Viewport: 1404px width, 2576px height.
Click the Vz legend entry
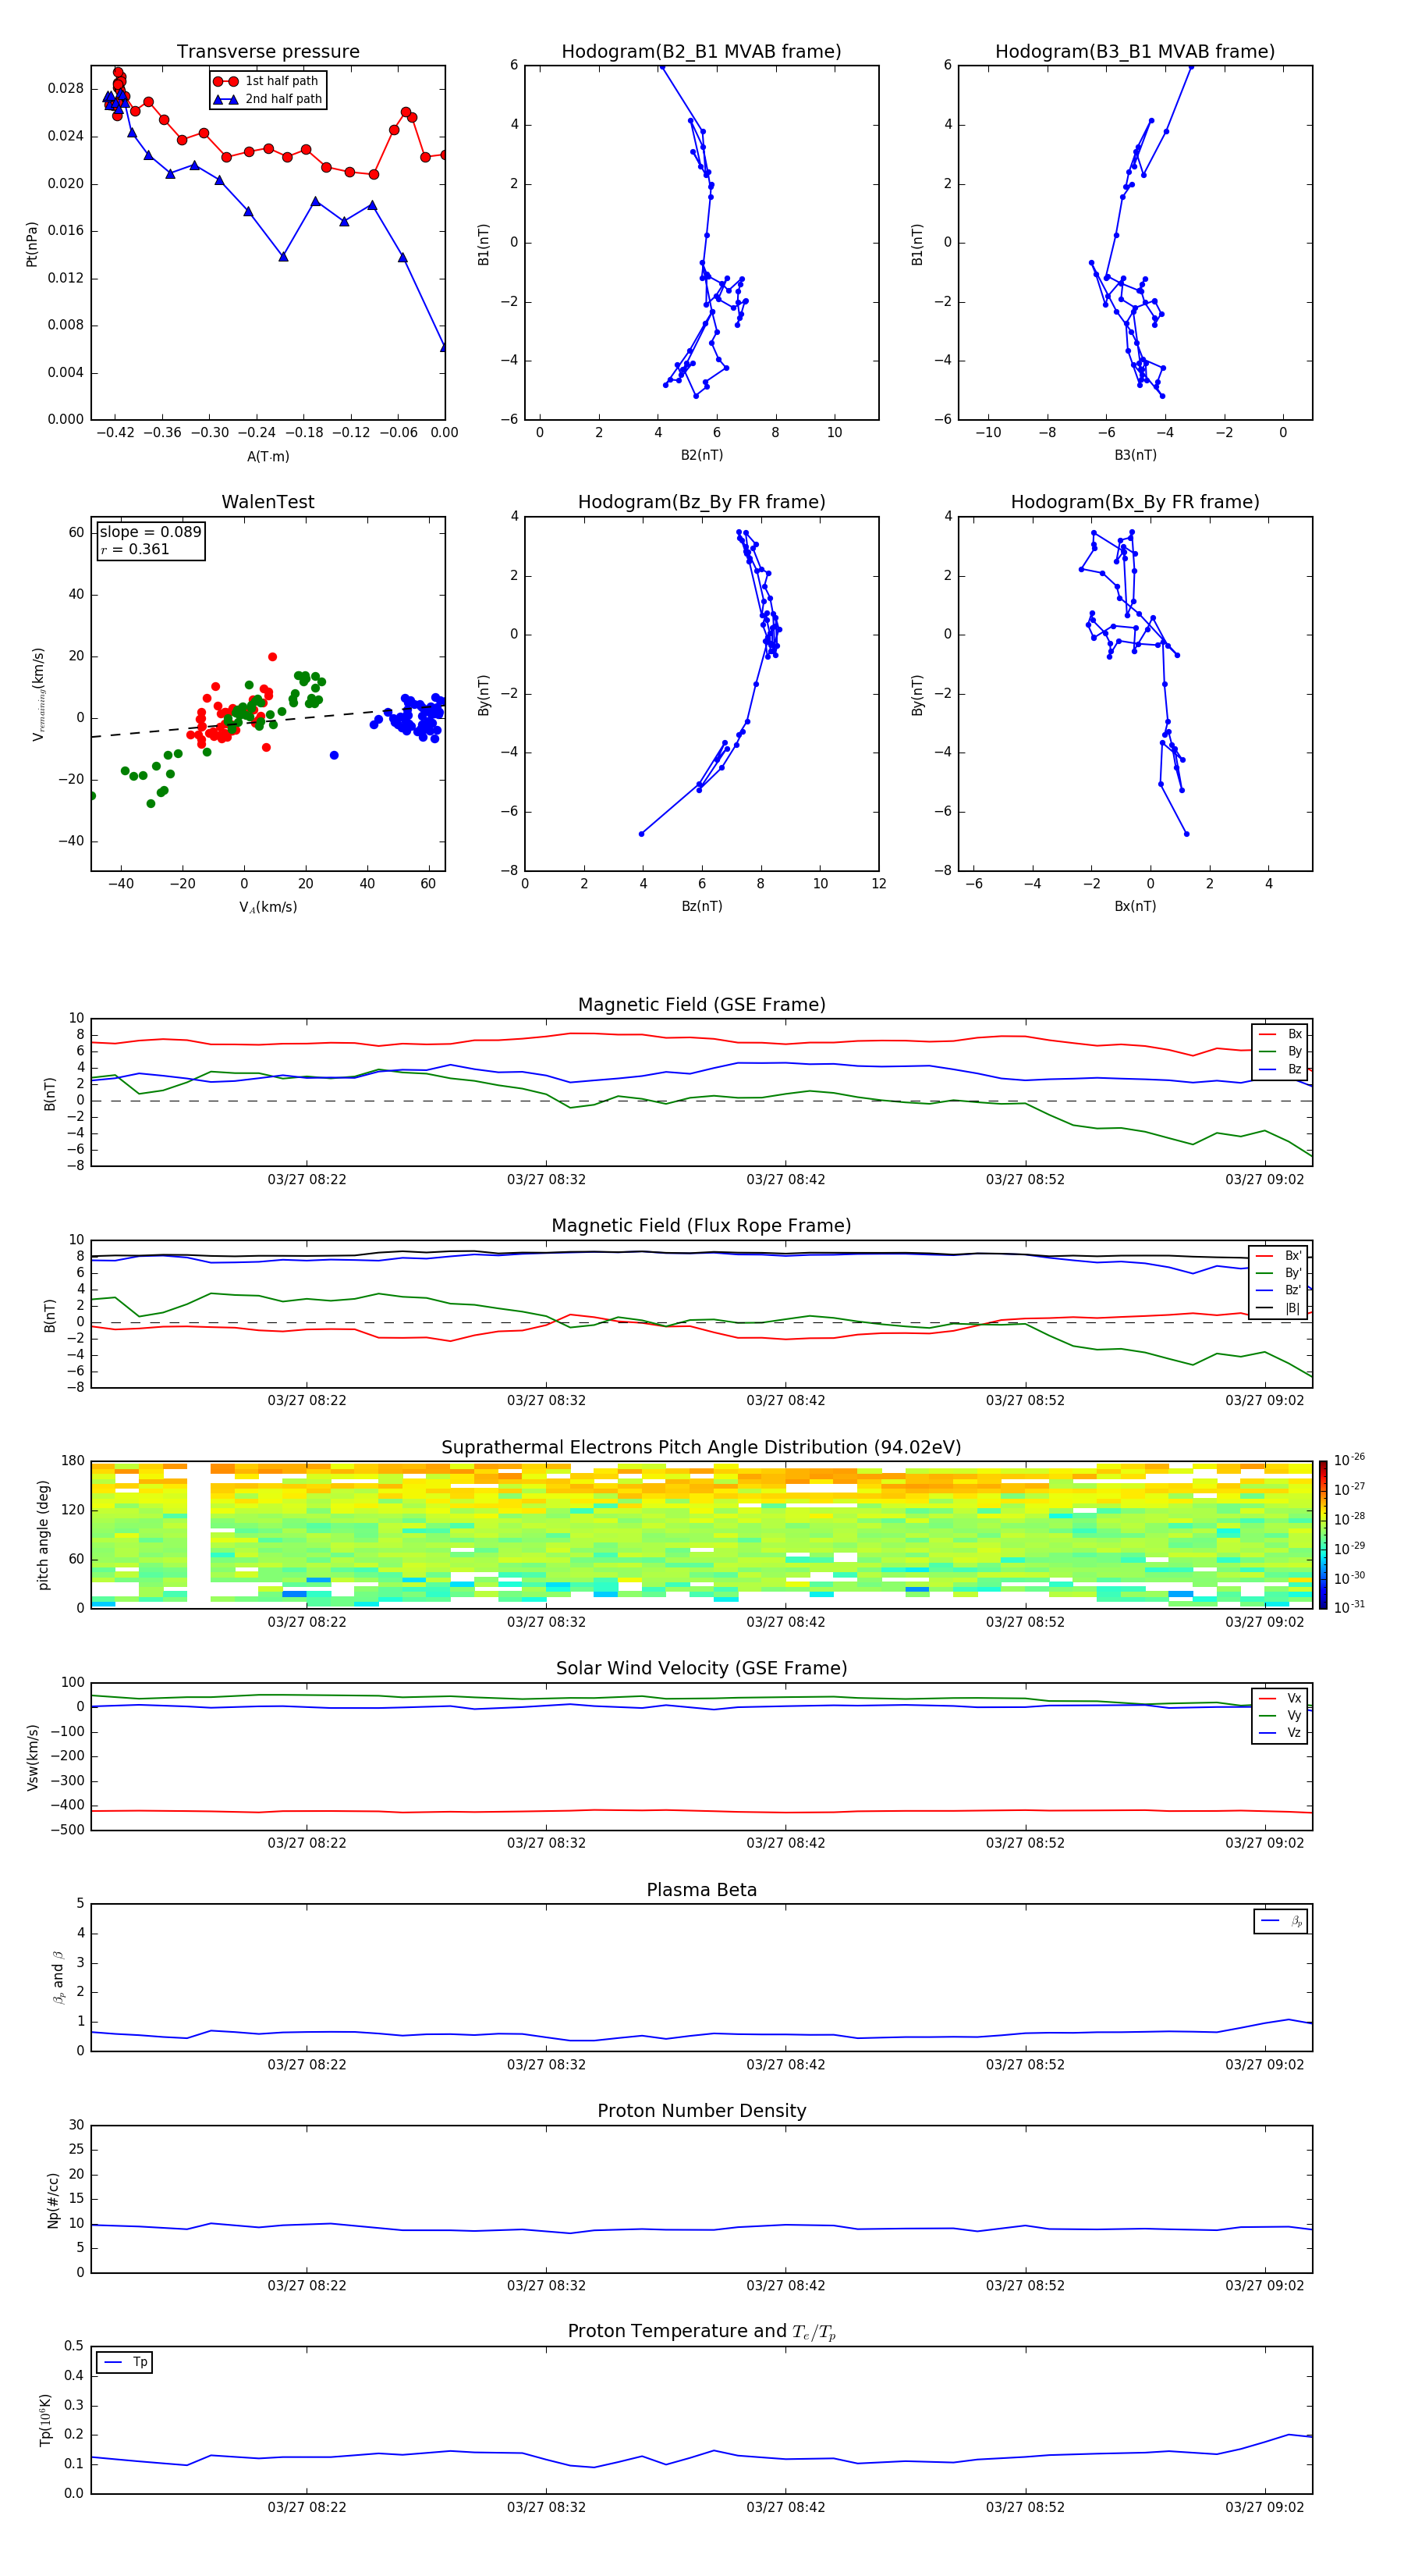[x=1281, y=1733]
